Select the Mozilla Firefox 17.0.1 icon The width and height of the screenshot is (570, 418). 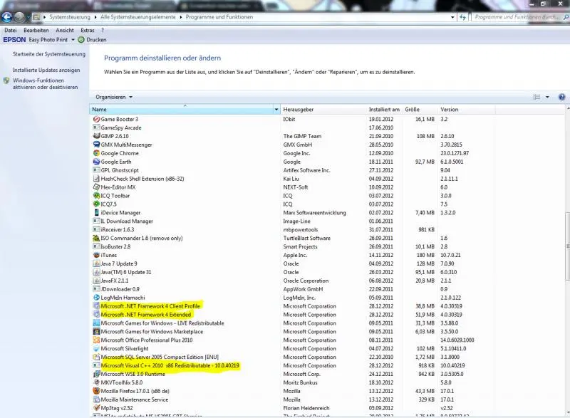tap(96, 391)
